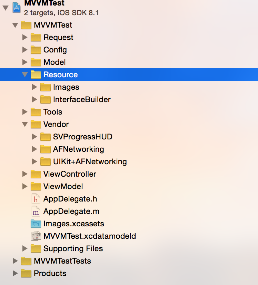Expand the Supporting Files group

24,248
